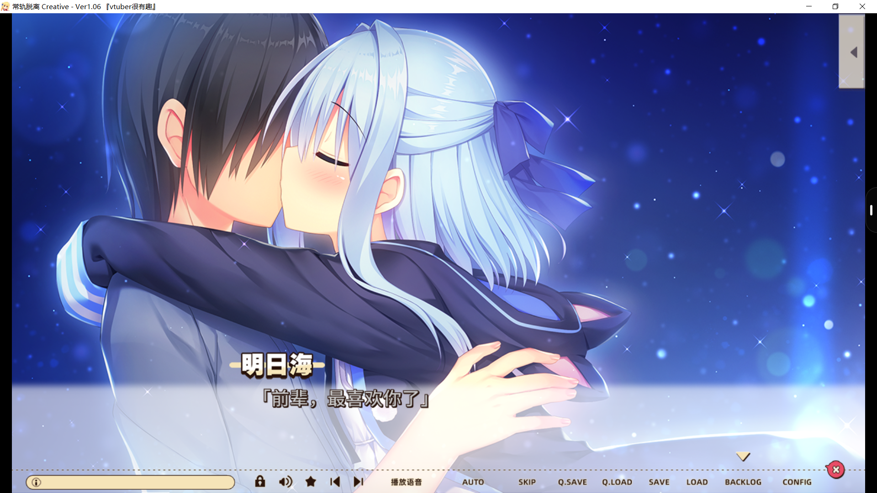Click Q.LOAD quick load
This screenshot has height=493, width=877.
point(617,482)
